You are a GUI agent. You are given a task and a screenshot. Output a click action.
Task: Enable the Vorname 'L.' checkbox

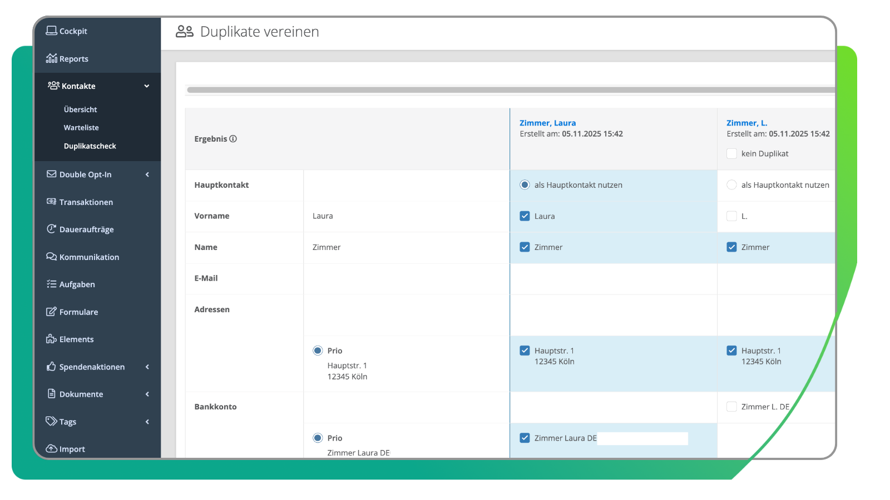(x=731, y=216)
